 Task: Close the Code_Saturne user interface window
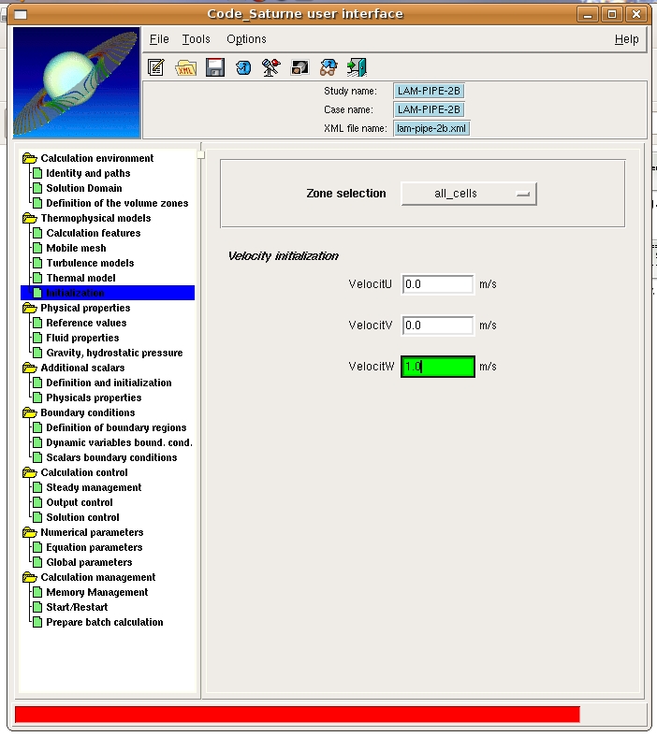point(636,15)
